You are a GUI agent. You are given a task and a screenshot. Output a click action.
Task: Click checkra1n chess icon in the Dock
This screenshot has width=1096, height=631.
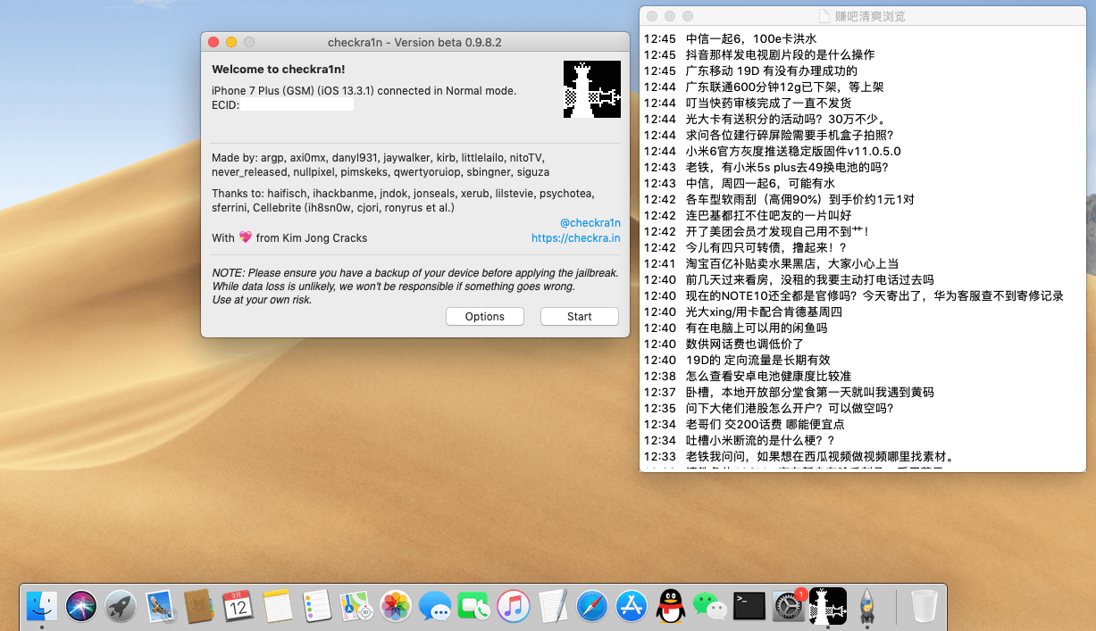[828, 606]
